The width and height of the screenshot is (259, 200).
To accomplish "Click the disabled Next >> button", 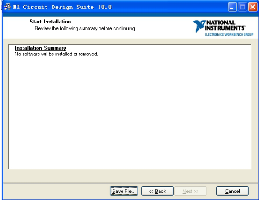I will pos(190,191).
